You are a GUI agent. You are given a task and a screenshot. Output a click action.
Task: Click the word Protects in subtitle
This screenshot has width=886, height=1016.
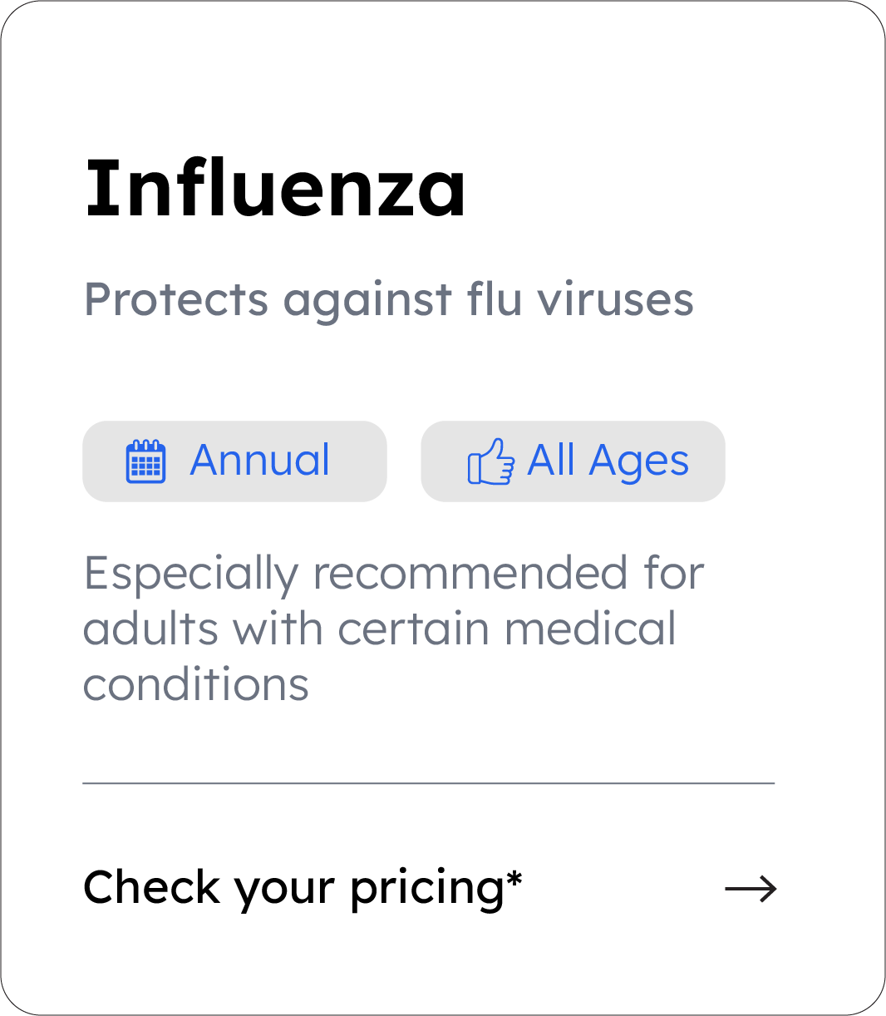(x=176, y=299)
